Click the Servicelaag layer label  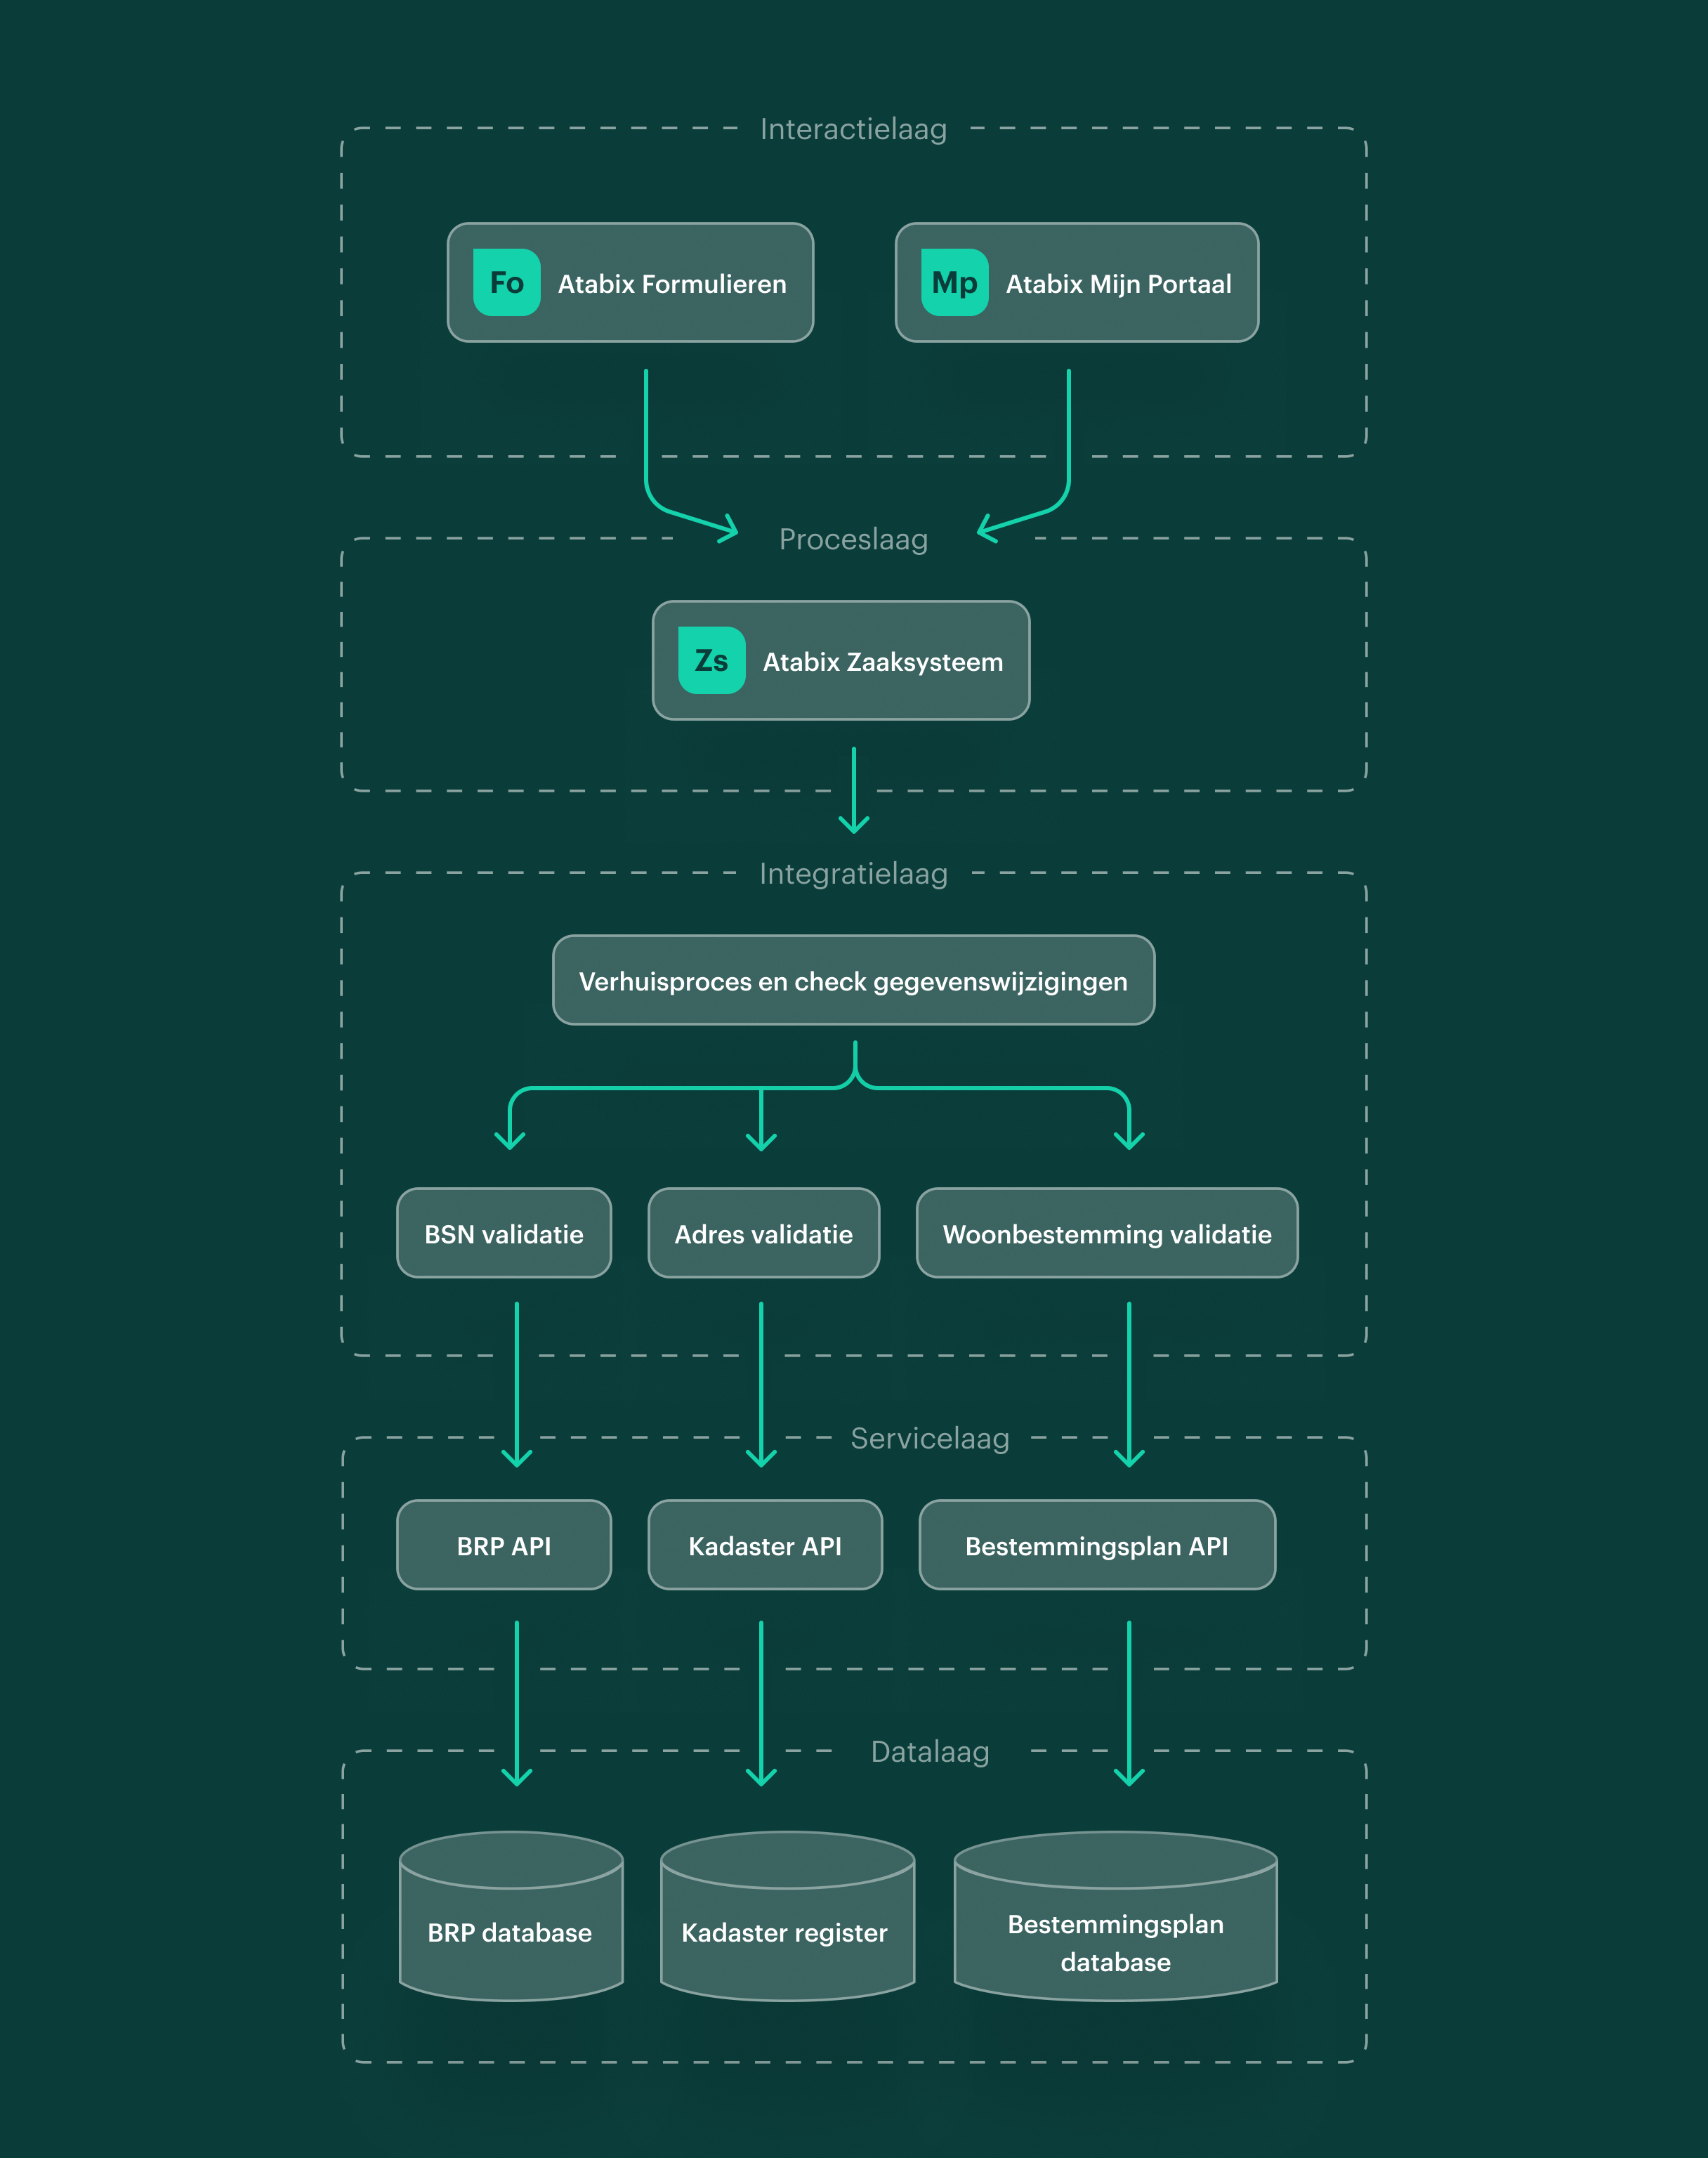tap(929, 1439)
